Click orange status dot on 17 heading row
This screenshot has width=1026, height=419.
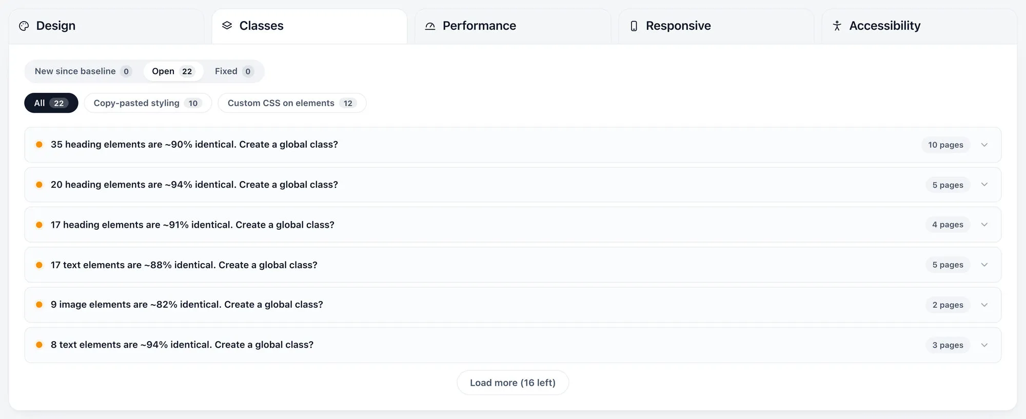(39, 225)
